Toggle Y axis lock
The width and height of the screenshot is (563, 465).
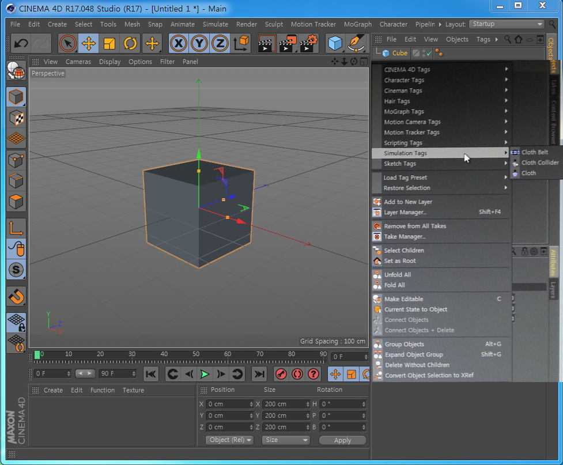coord(199,43)
